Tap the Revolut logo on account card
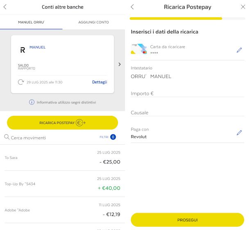Viewport: 250px width, 230px height. 23,50
